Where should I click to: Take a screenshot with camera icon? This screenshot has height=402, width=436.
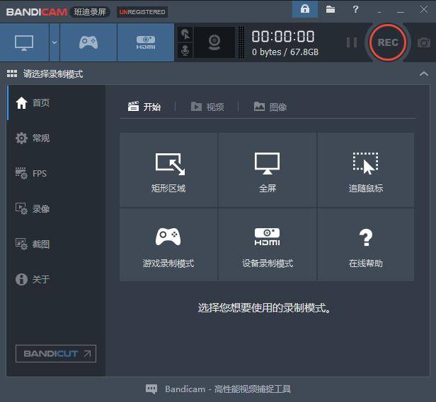click(x=423, y=42)
